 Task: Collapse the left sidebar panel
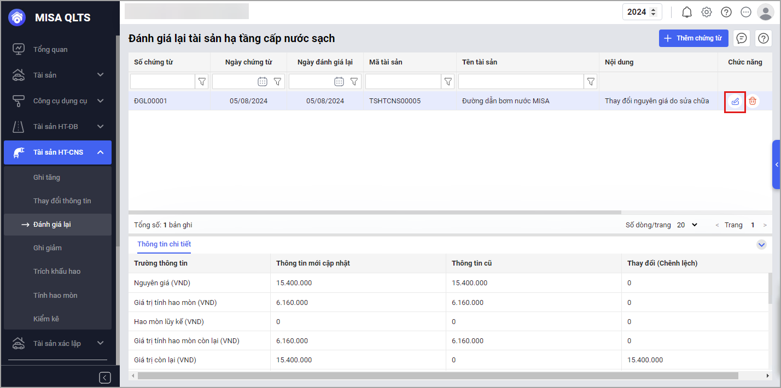point(105,378)
